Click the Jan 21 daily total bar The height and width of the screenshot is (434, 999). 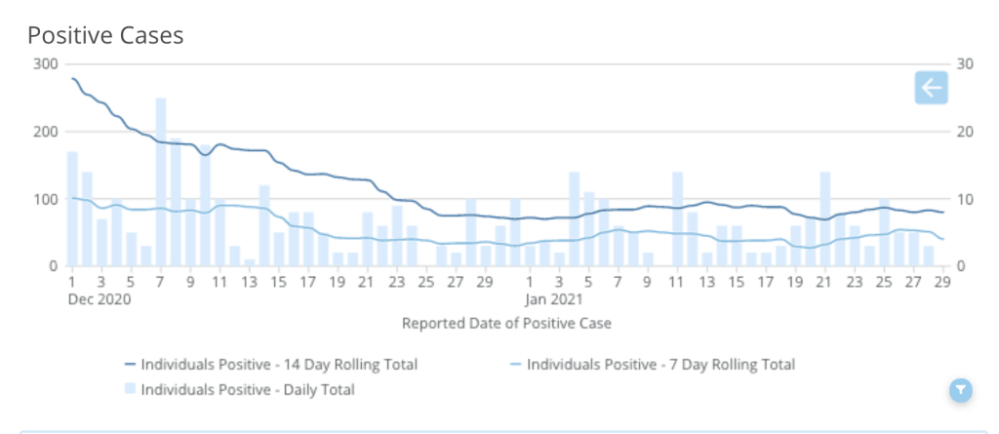click(825, 218)
